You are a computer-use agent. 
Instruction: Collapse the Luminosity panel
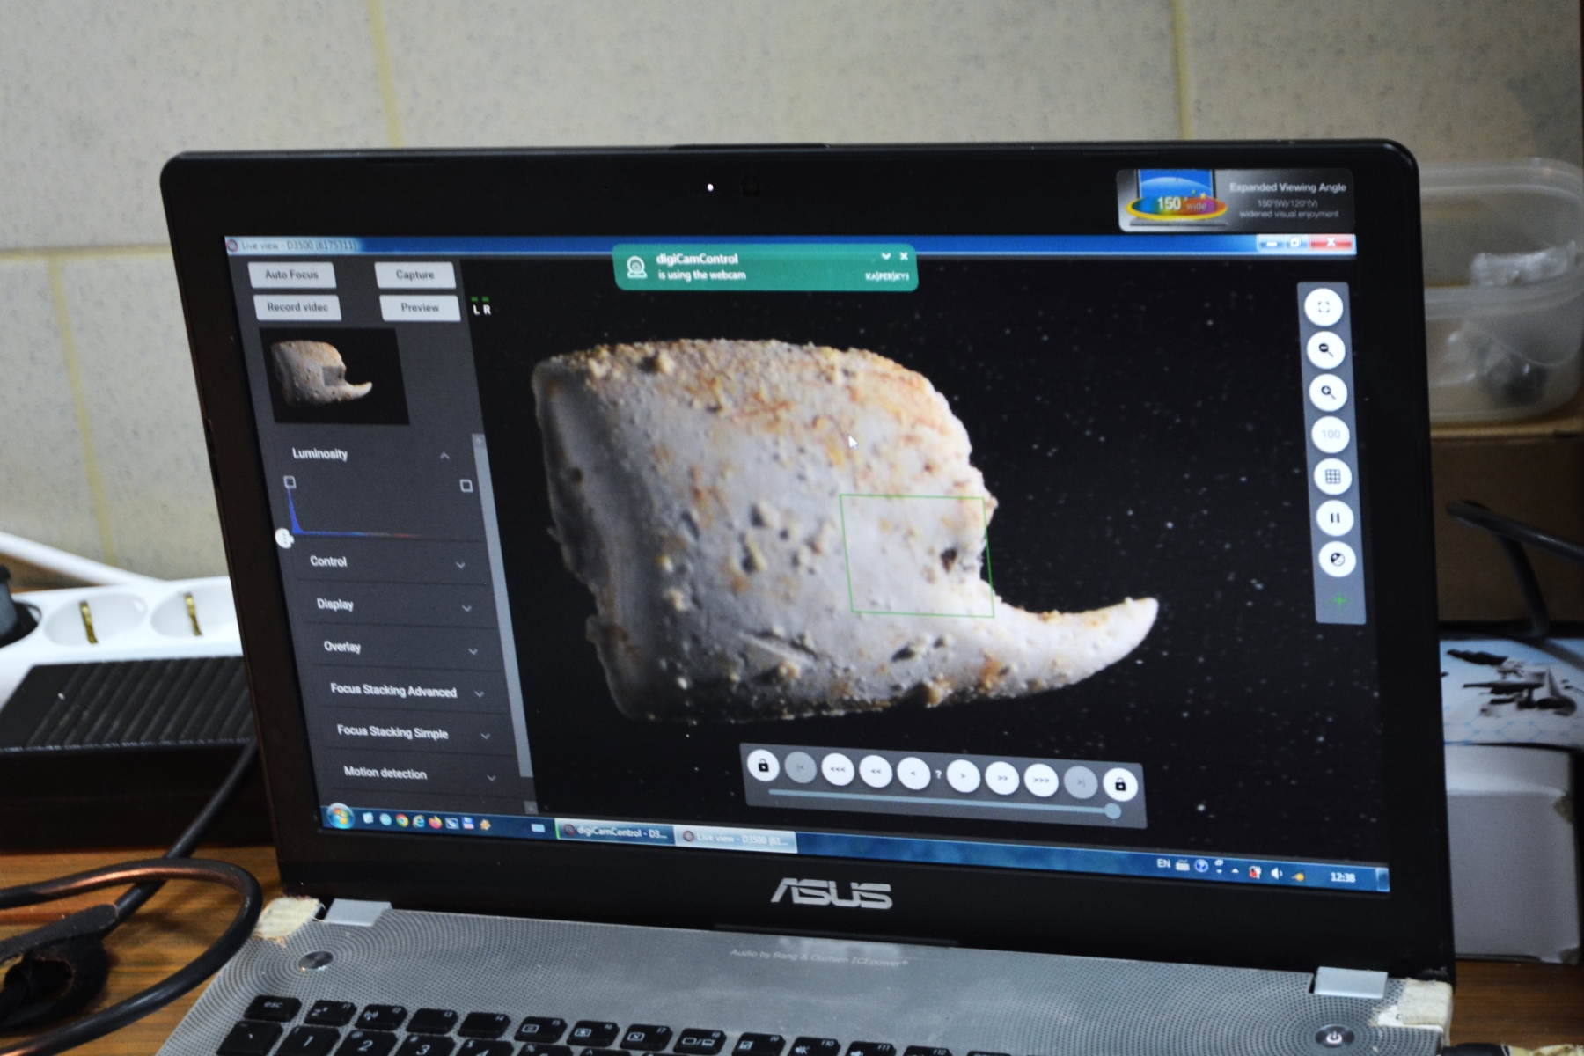[x=444, y=456]
